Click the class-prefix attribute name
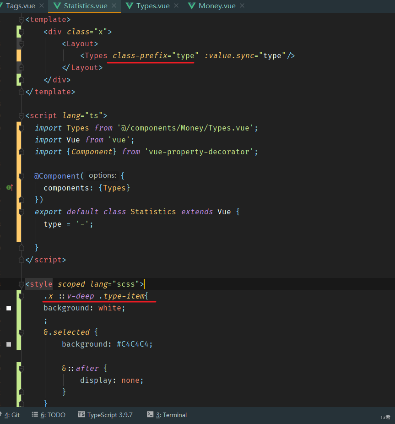395x424 pixels. pyautogui.click(x=140, y=56)
